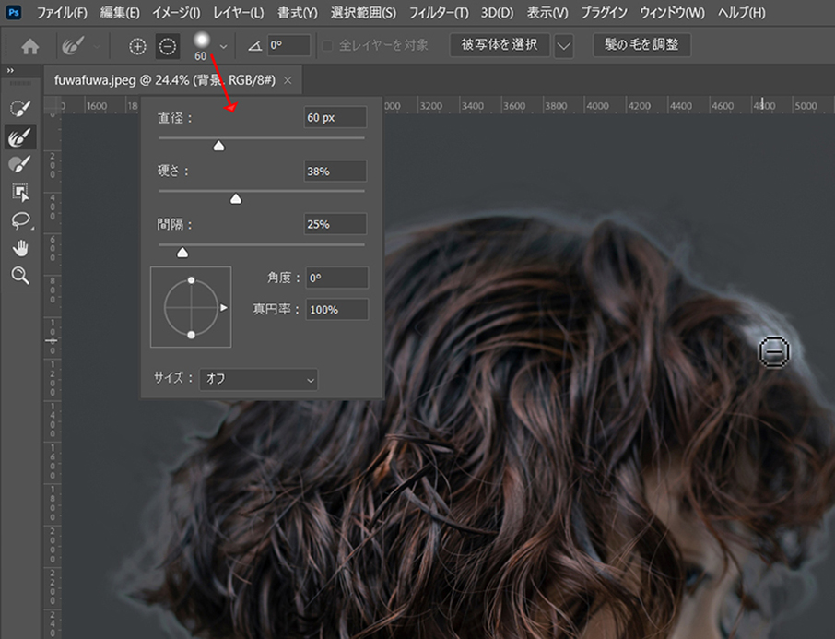This screenshot has width=835, height=639.
Task: Click the 髪の毛を調整 button
Action: pyautogui.click(x=641, y=45)
